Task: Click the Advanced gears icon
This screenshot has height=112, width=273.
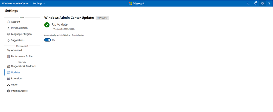Action: (x=8, y=50)
